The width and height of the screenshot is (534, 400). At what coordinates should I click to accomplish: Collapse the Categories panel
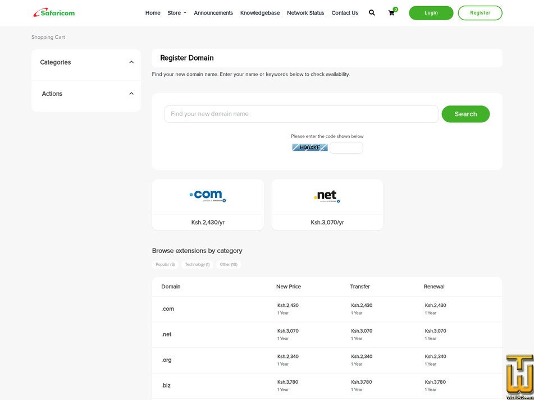[131, 62]
